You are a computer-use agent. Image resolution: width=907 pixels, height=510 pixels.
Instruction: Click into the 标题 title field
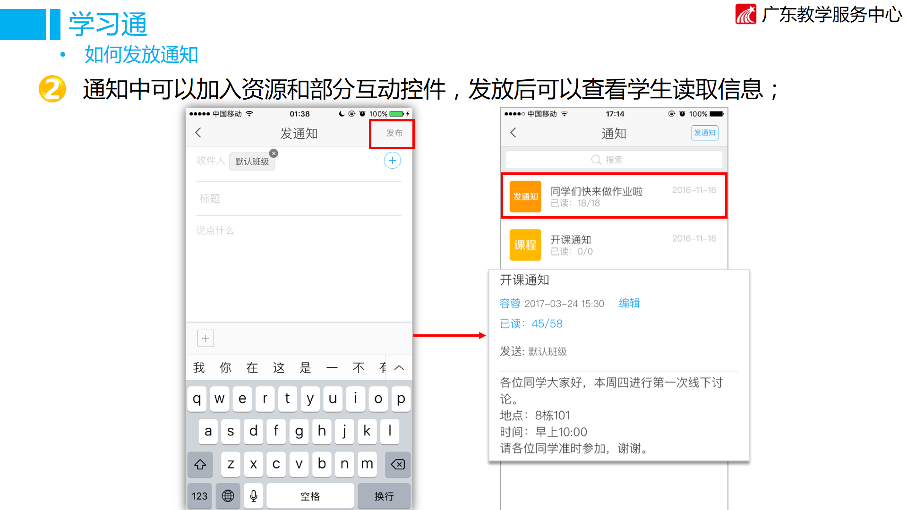pos(299,198)
